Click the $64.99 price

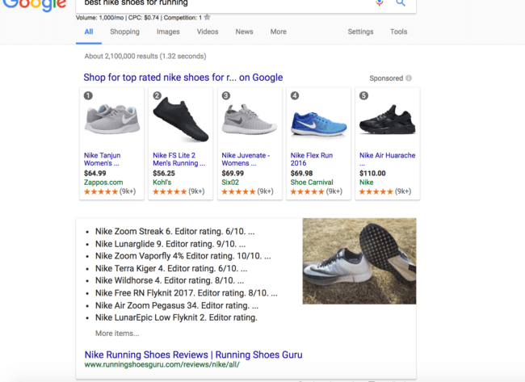pyautogui.click(x=94, y=174)
